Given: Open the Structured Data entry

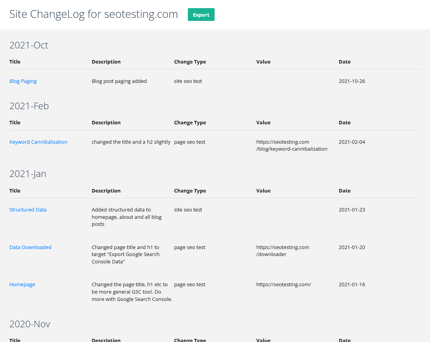Looking at the screenshot, I should [x=28, y=210].
